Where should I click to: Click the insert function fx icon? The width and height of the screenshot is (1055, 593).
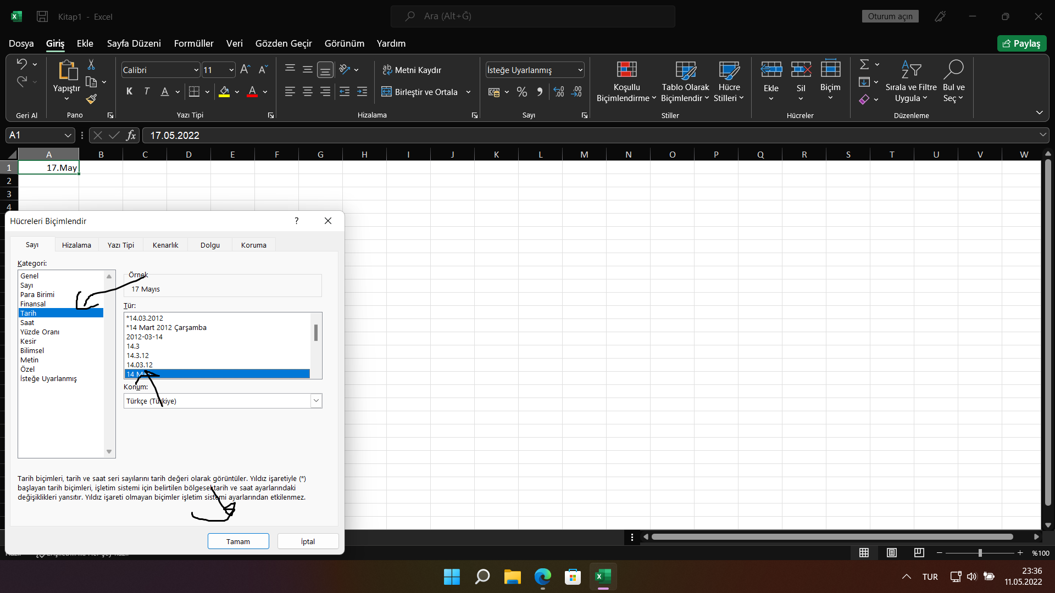click(x=131, y=136)
